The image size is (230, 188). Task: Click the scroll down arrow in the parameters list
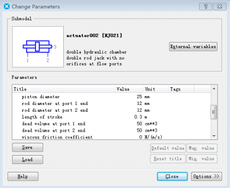tap(214, 136)
